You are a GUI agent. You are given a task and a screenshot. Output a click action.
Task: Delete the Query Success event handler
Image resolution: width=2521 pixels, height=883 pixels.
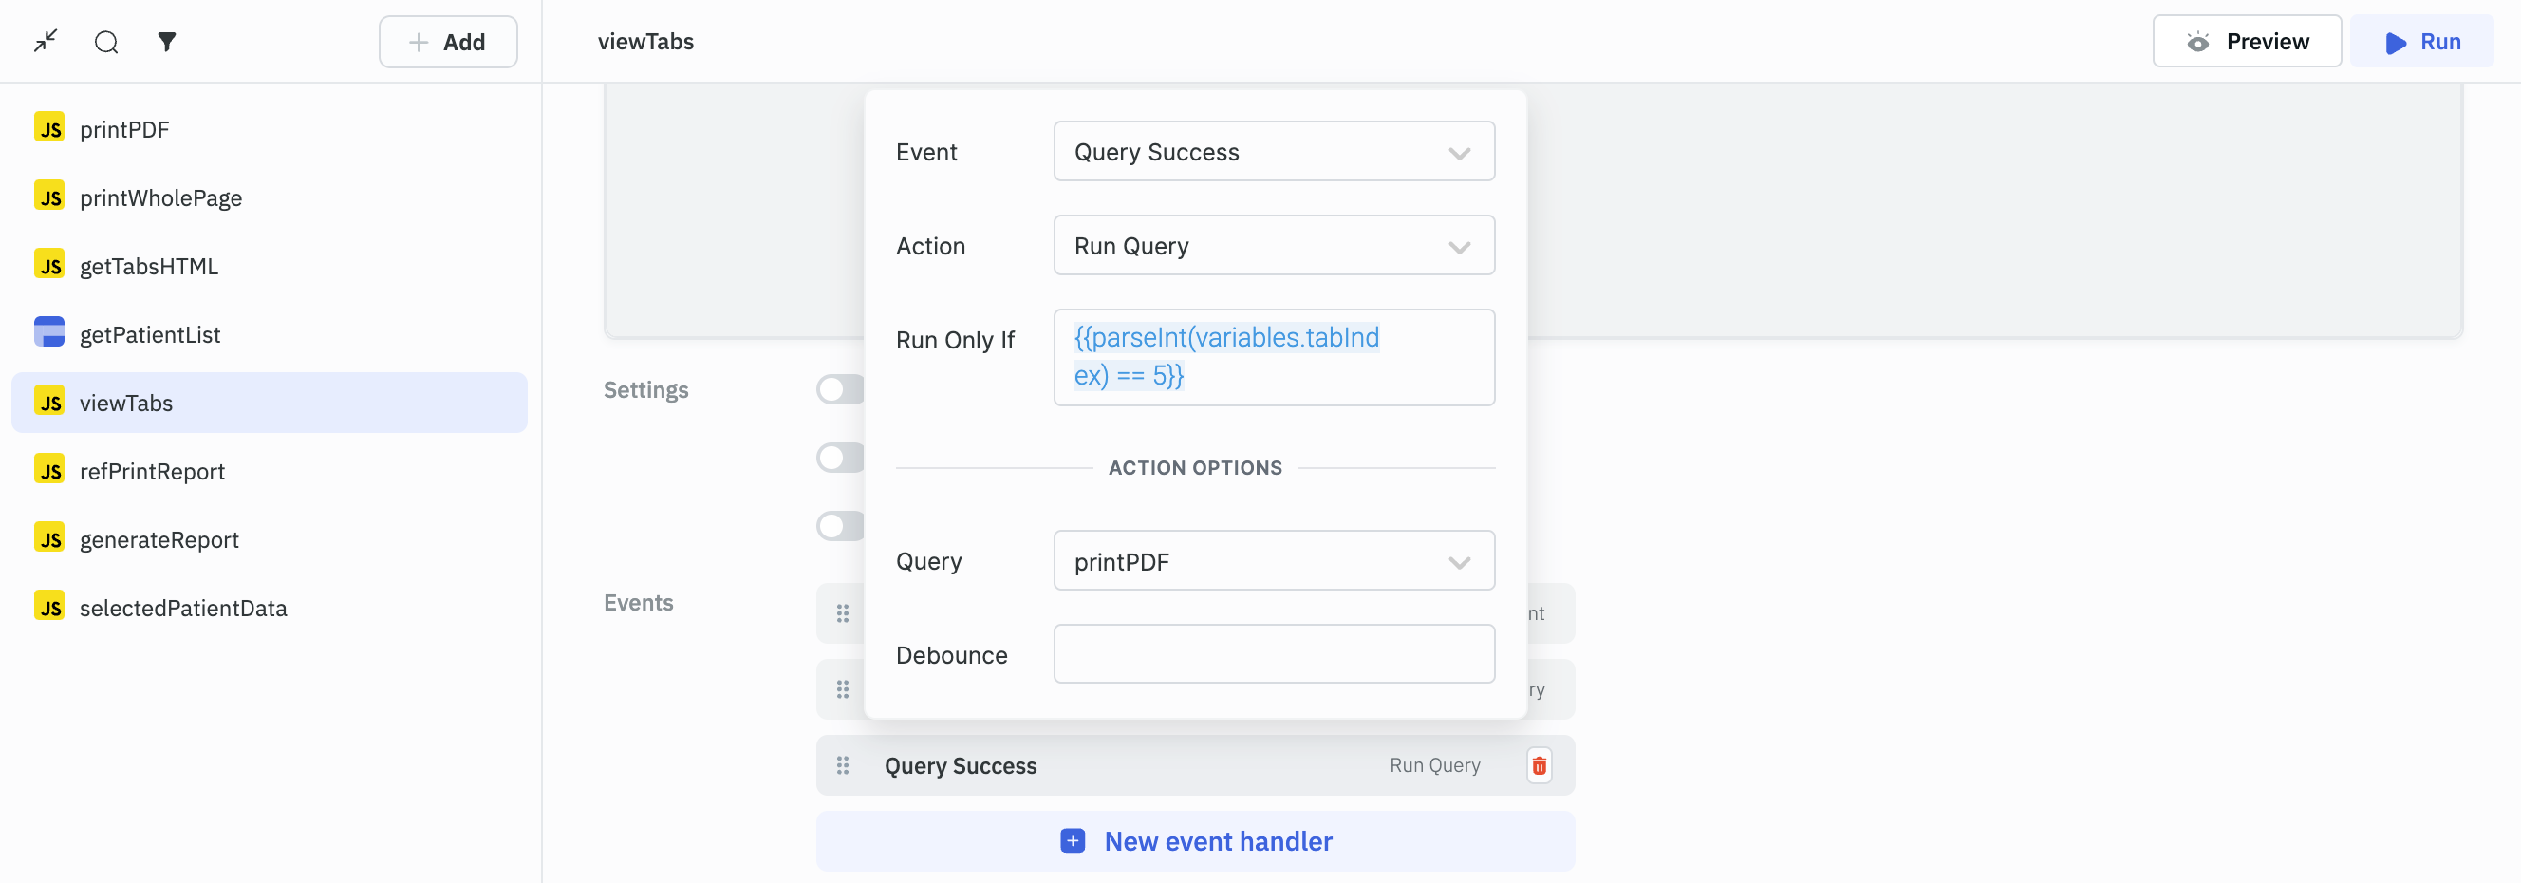click(x=1539, y=765)
